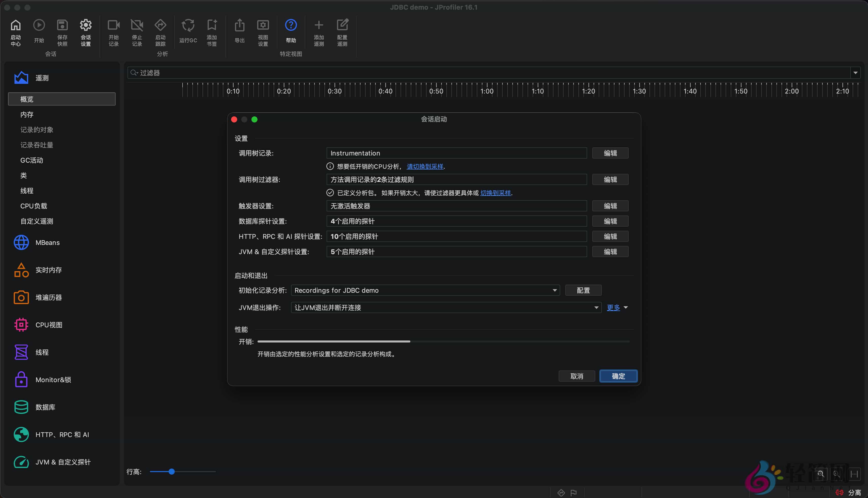Image resolution: width=868 pixels, height=498 pixels.
Task: Open the 过滤器 history dropdown arrow
Action: point(855,72)
